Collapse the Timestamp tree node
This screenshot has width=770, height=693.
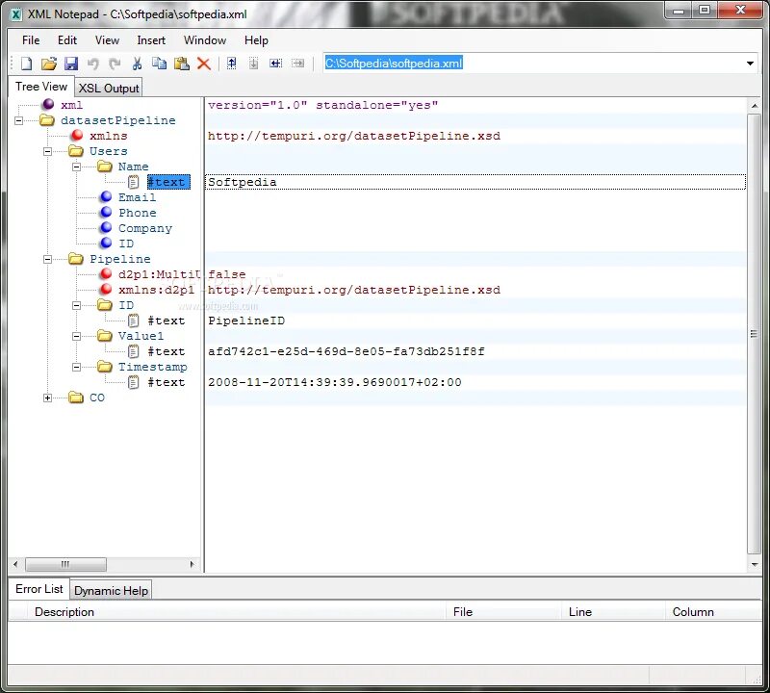[x=77, y=367]
